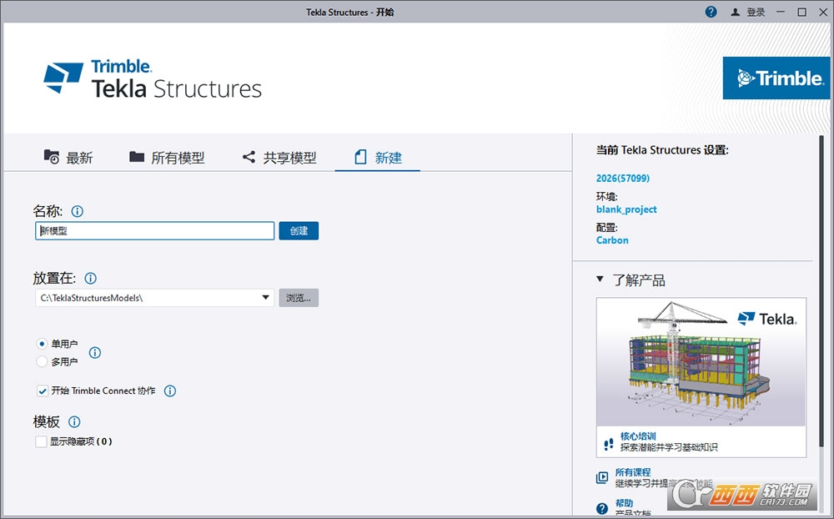Click the 创建 button
834x519 pixels.
click(x=299, y=231)
